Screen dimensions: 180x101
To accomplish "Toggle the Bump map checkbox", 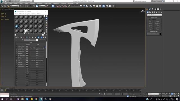I will click(17, 61).
